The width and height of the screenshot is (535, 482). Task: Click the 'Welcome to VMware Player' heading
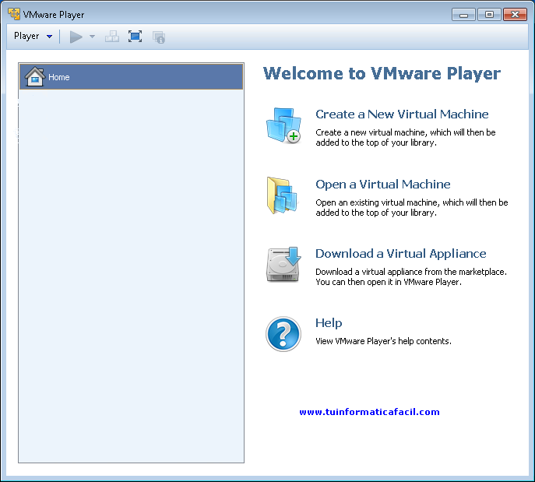coord(382,73)
